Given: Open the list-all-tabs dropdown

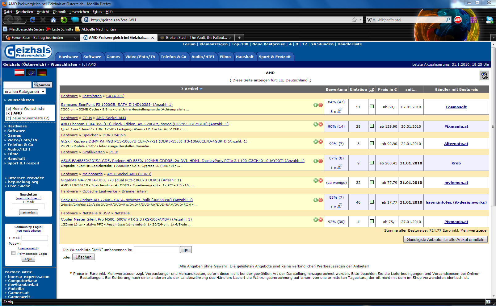Looking at the screenshot, I should pos(493,38).
